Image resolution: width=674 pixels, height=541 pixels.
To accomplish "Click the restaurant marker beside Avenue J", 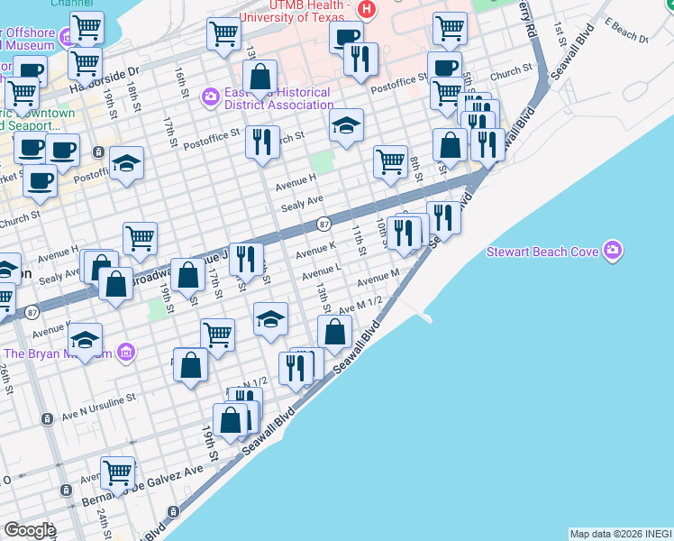I will 246,260.
